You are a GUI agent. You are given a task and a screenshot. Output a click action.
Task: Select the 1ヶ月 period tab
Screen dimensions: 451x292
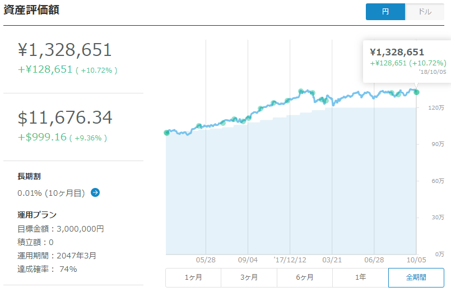[193, 277]
